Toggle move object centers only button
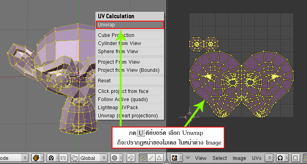This screenshot has width=307, height=164. pos(63,158)
